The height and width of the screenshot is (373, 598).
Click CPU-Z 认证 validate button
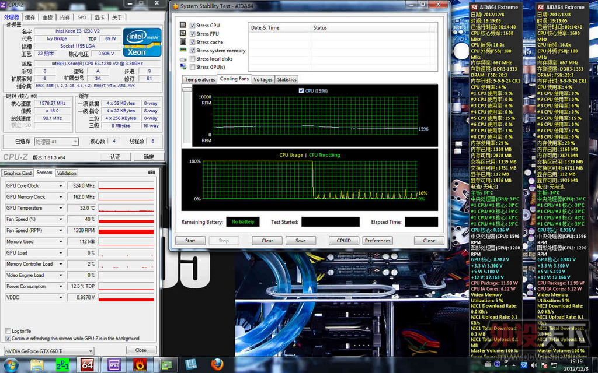[x=116, y=157]
